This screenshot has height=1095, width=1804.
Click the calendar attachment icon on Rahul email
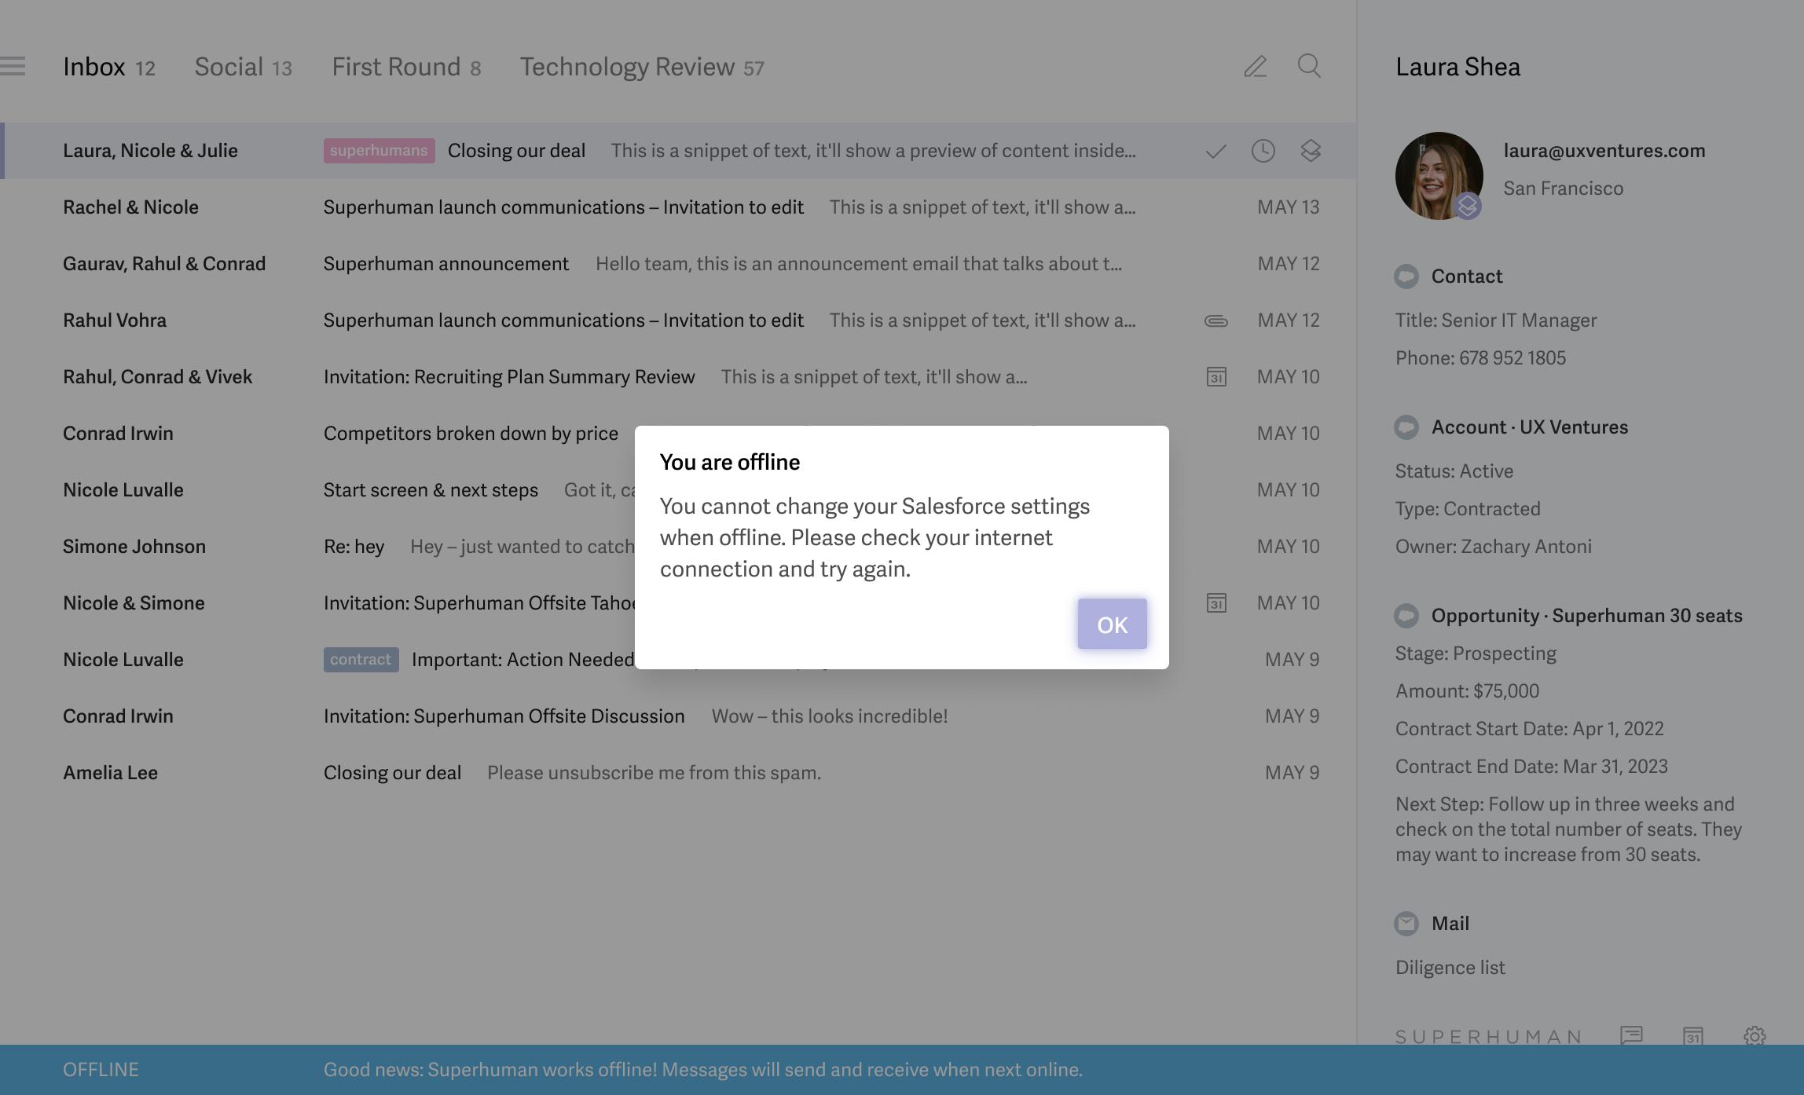(1215, 375)
